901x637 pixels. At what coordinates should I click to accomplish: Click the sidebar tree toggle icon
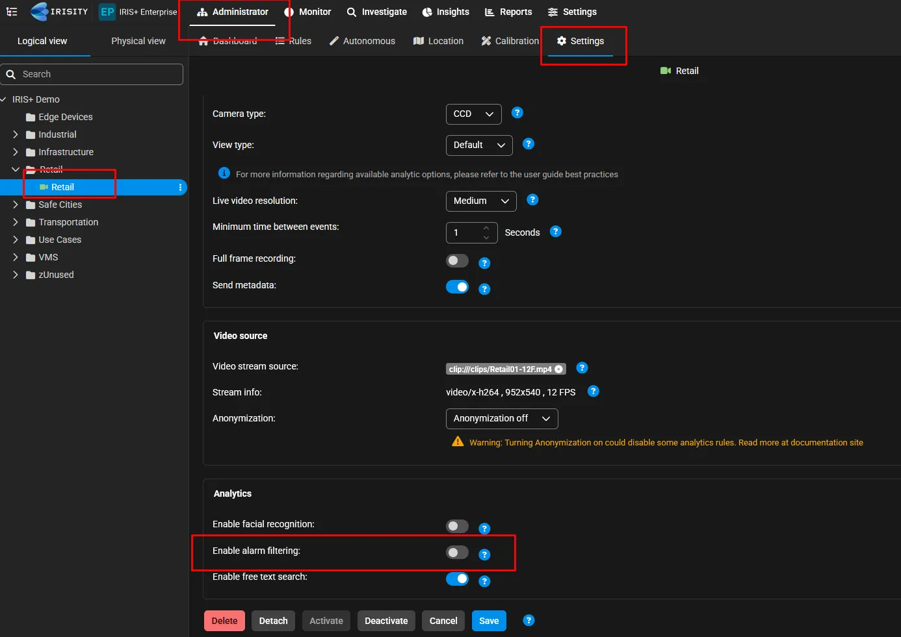(x=12, y=12)
